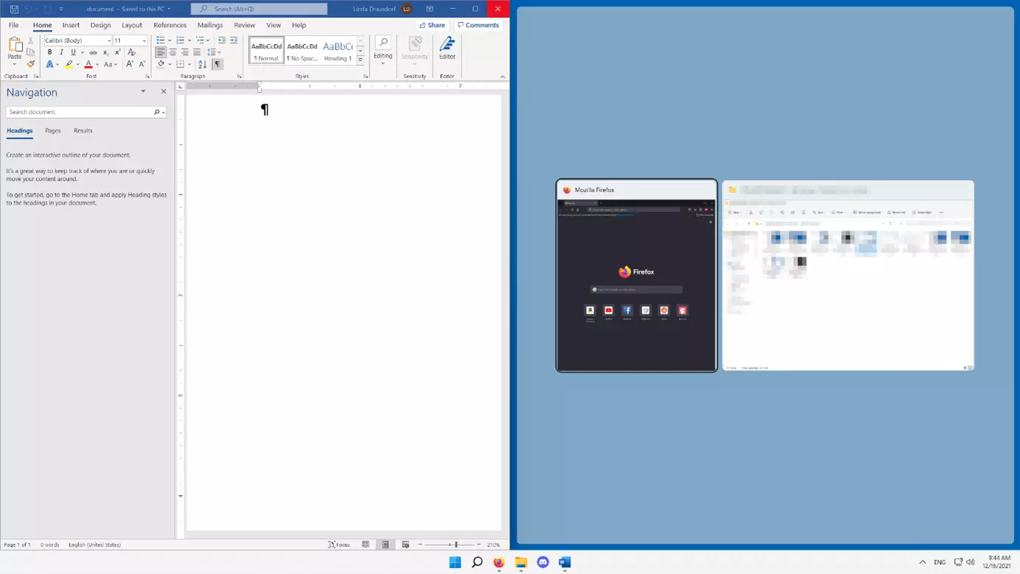Switch to Read Mode view in status bar
This screenshot has height=574, width=1020.
pos(366,545)
